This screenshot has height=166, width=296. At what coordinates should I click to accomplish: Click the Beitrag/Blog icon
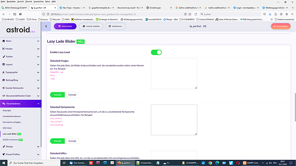(x=3, y=80)
